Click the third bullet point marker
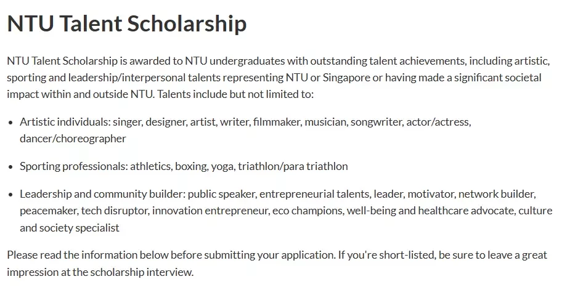Image resolution: width=562 pixels, height=287 pixels. [11, 195]
